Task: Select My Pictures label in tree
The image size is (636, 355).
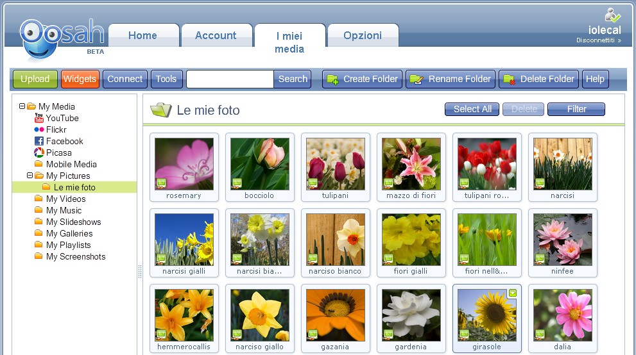Action: click(x=68, y=176)
